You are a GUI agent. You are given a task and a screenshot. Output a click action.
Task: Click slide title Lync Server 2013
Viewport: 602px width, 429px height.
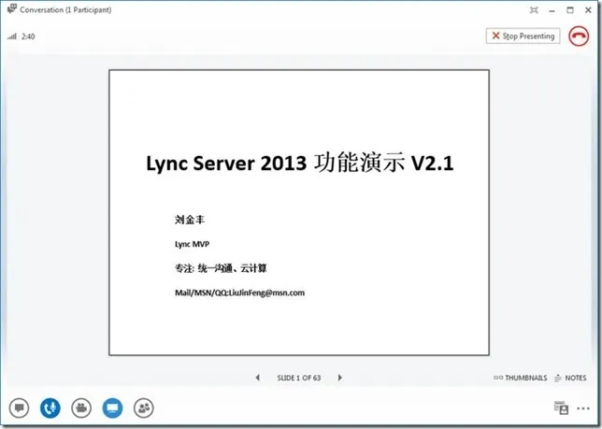226,163
